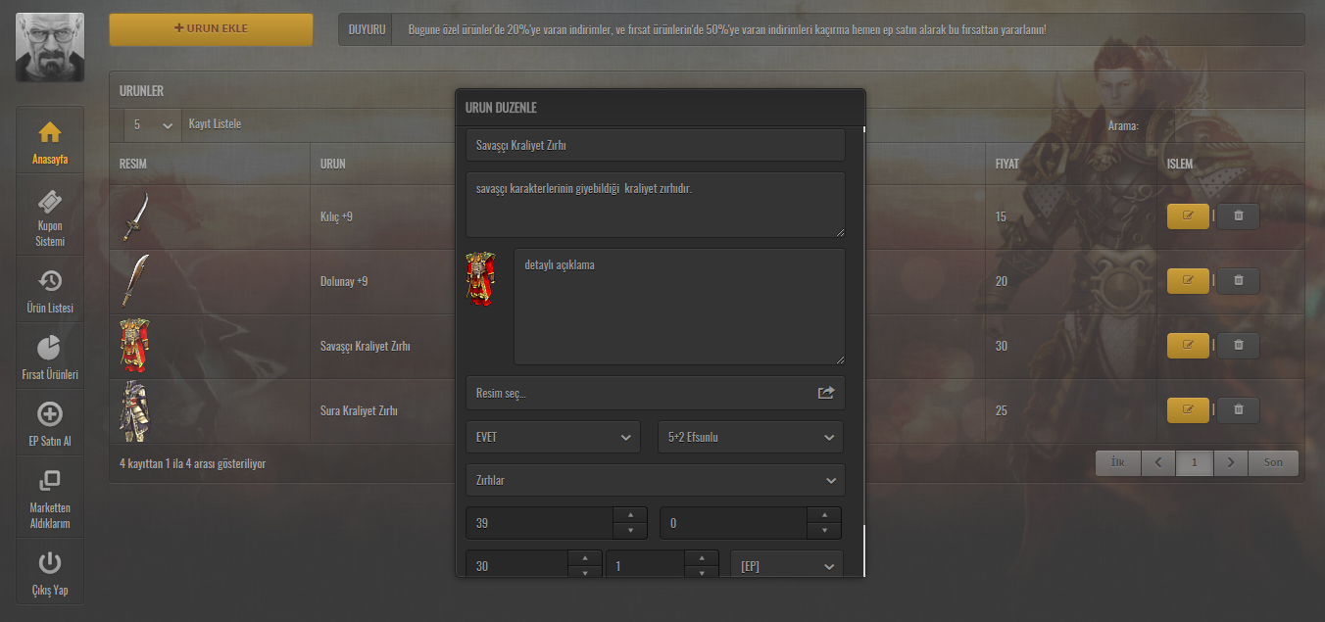Click the price cell 15

[1001, 216]
